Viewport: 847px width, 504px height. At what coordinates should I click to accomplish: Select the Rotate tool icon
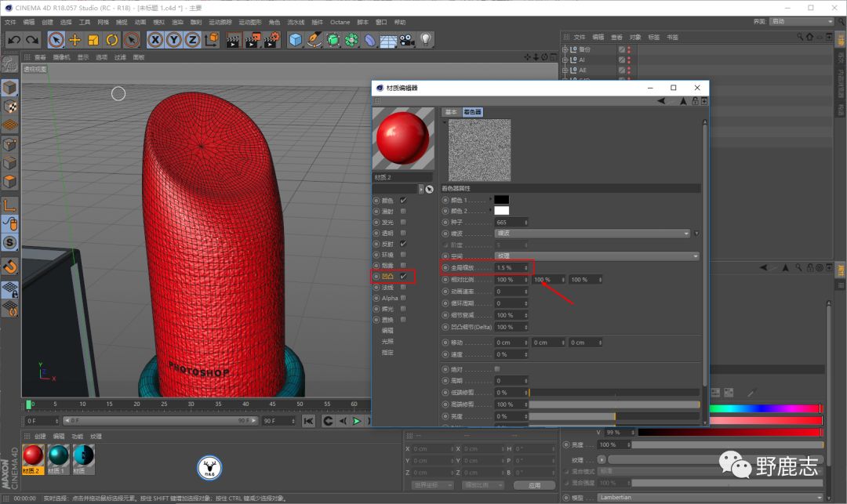pyautogui.click(x=112, y=40)
